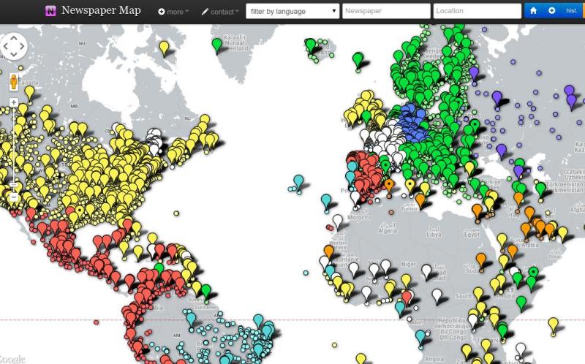Click the Newspaper Map logo icon
Screen dimensions: 585x364
tap(50, 11)
